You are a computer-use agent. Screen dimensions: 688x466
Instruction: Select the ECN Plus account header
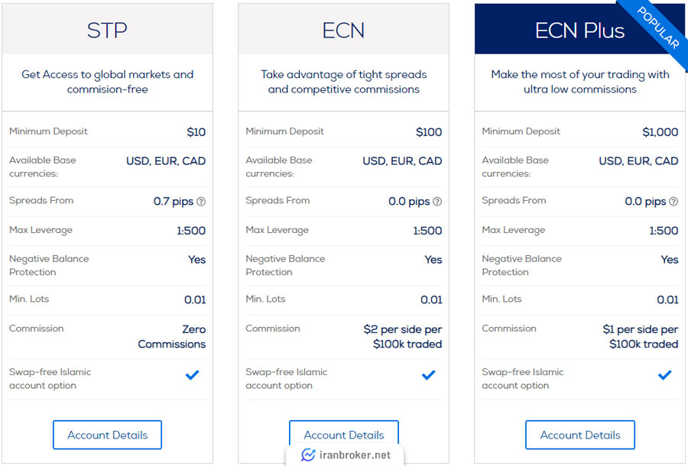(x=580, y=29)
